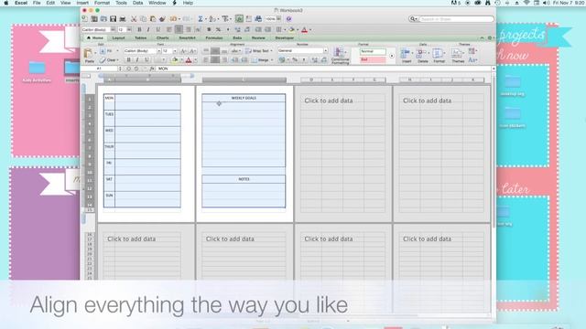Screen dimensions: 586x329
Task: Click the Format Painter brush icon
Action: [162, 18]
